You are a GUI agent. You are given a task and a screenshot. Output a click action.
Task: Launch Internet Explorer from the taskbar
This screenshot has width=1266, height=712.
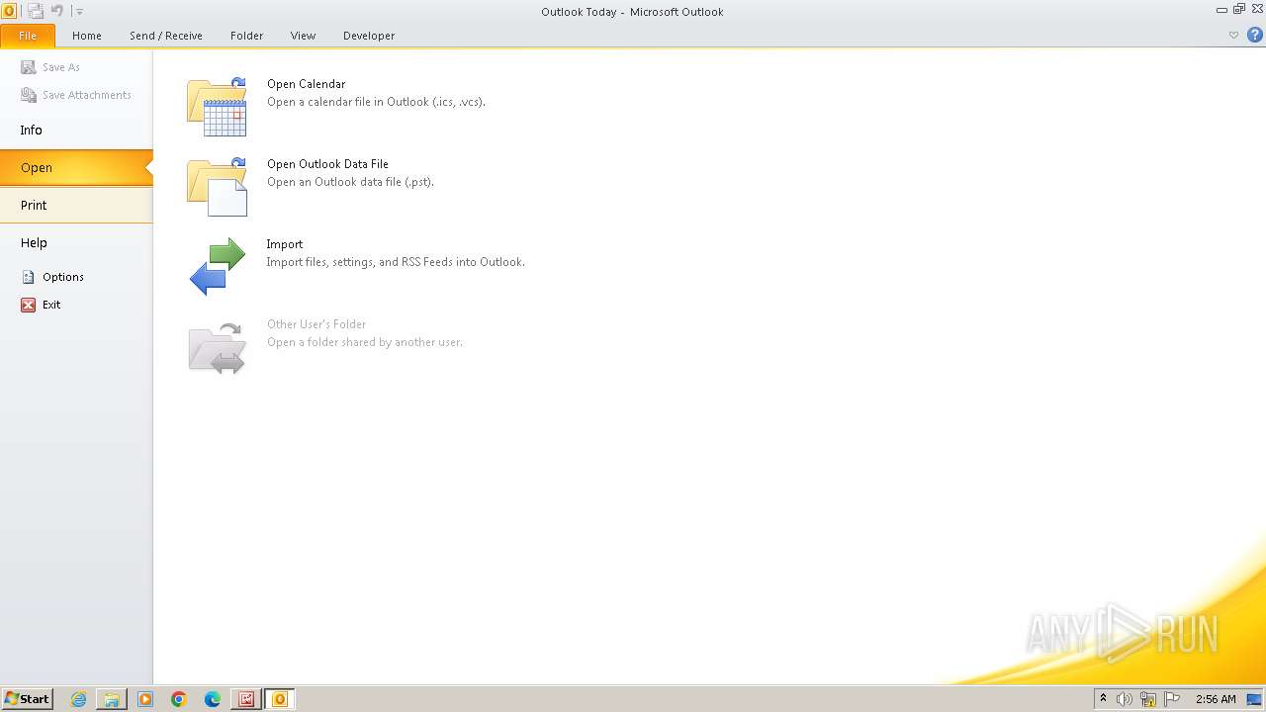click(78, 699)
